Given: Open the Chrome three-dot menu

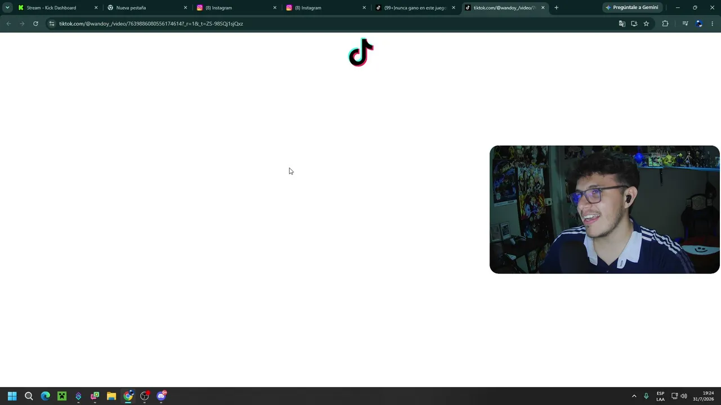Looking at the screenshot, I should pyautogui.click(x=713, y=24).
